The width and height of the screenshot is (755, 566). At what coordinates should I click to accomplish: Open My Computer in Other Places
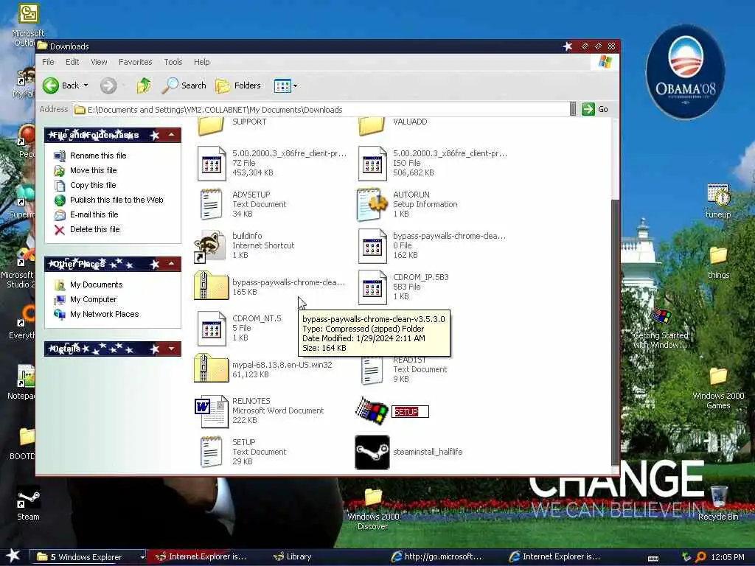(94, 299)
